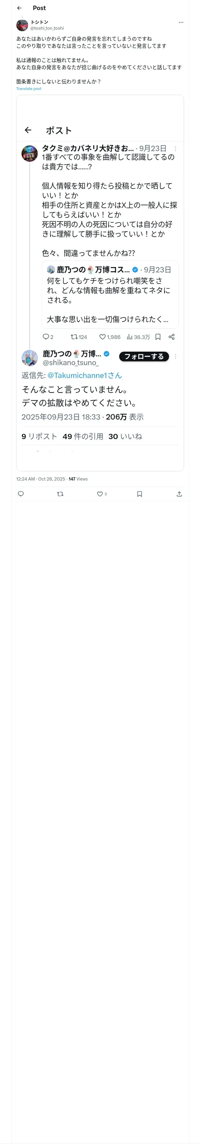The width and height of the screenshot is (200, 1144).
Task: Click the bookmark icon beside 36.3万 views
Action: pyautogui.click(x=158, y=337)
